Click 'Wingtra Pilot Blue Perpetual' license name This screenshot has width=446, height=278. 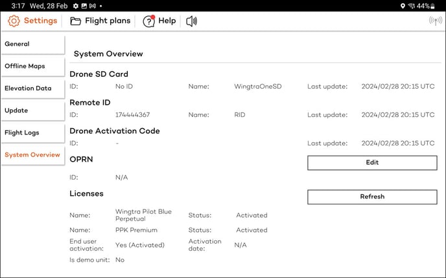[x=143, y=215]
